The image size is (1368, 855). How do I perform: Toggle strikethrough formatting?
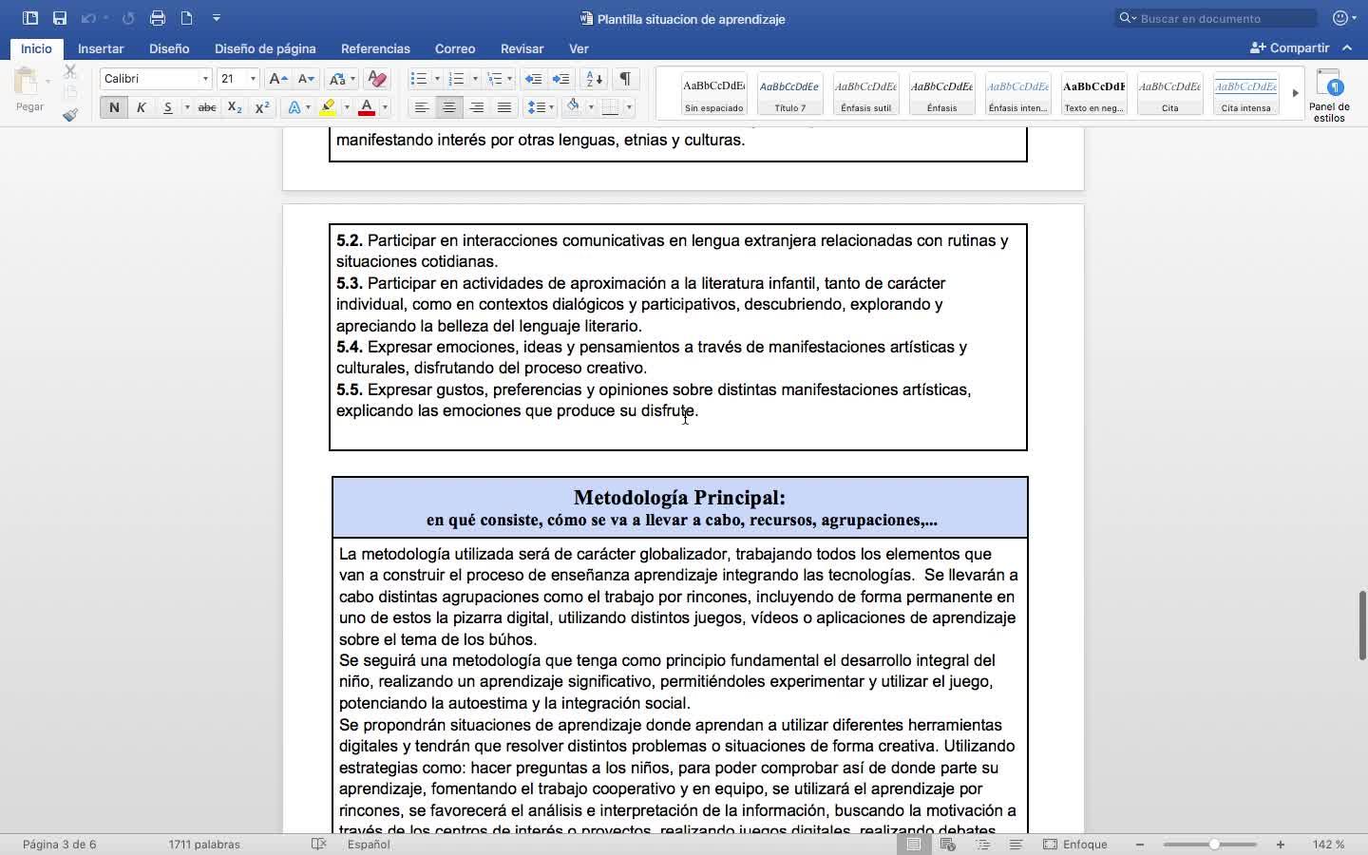pyautogui.click(x=206, y=107)
